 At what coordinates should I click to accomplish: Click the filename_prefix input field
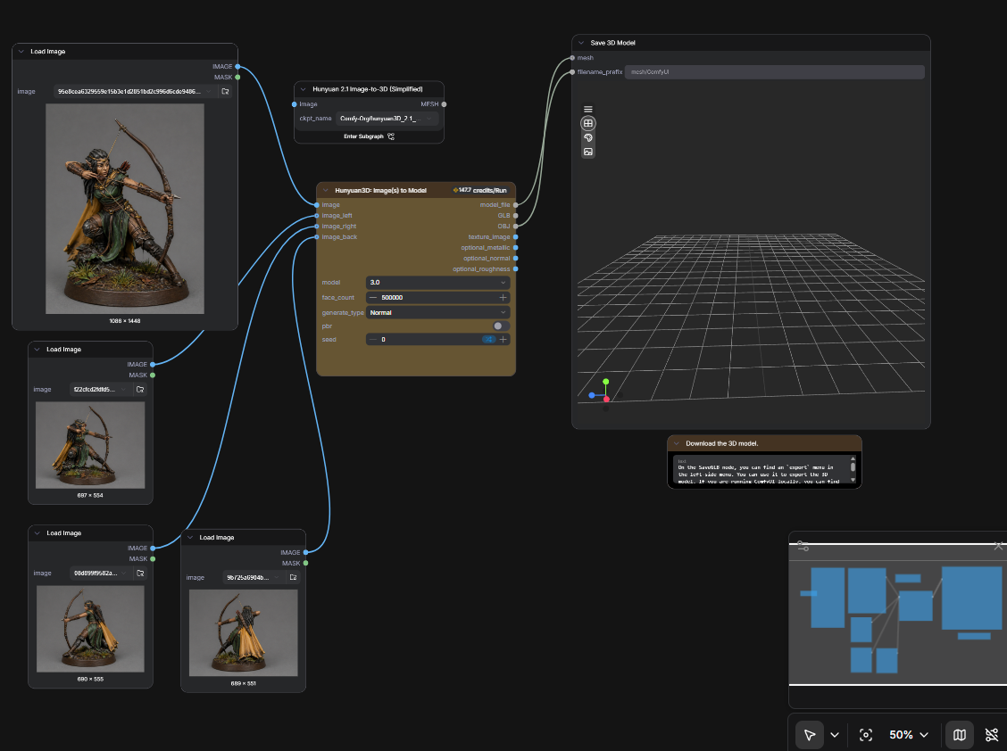[775, 72]
